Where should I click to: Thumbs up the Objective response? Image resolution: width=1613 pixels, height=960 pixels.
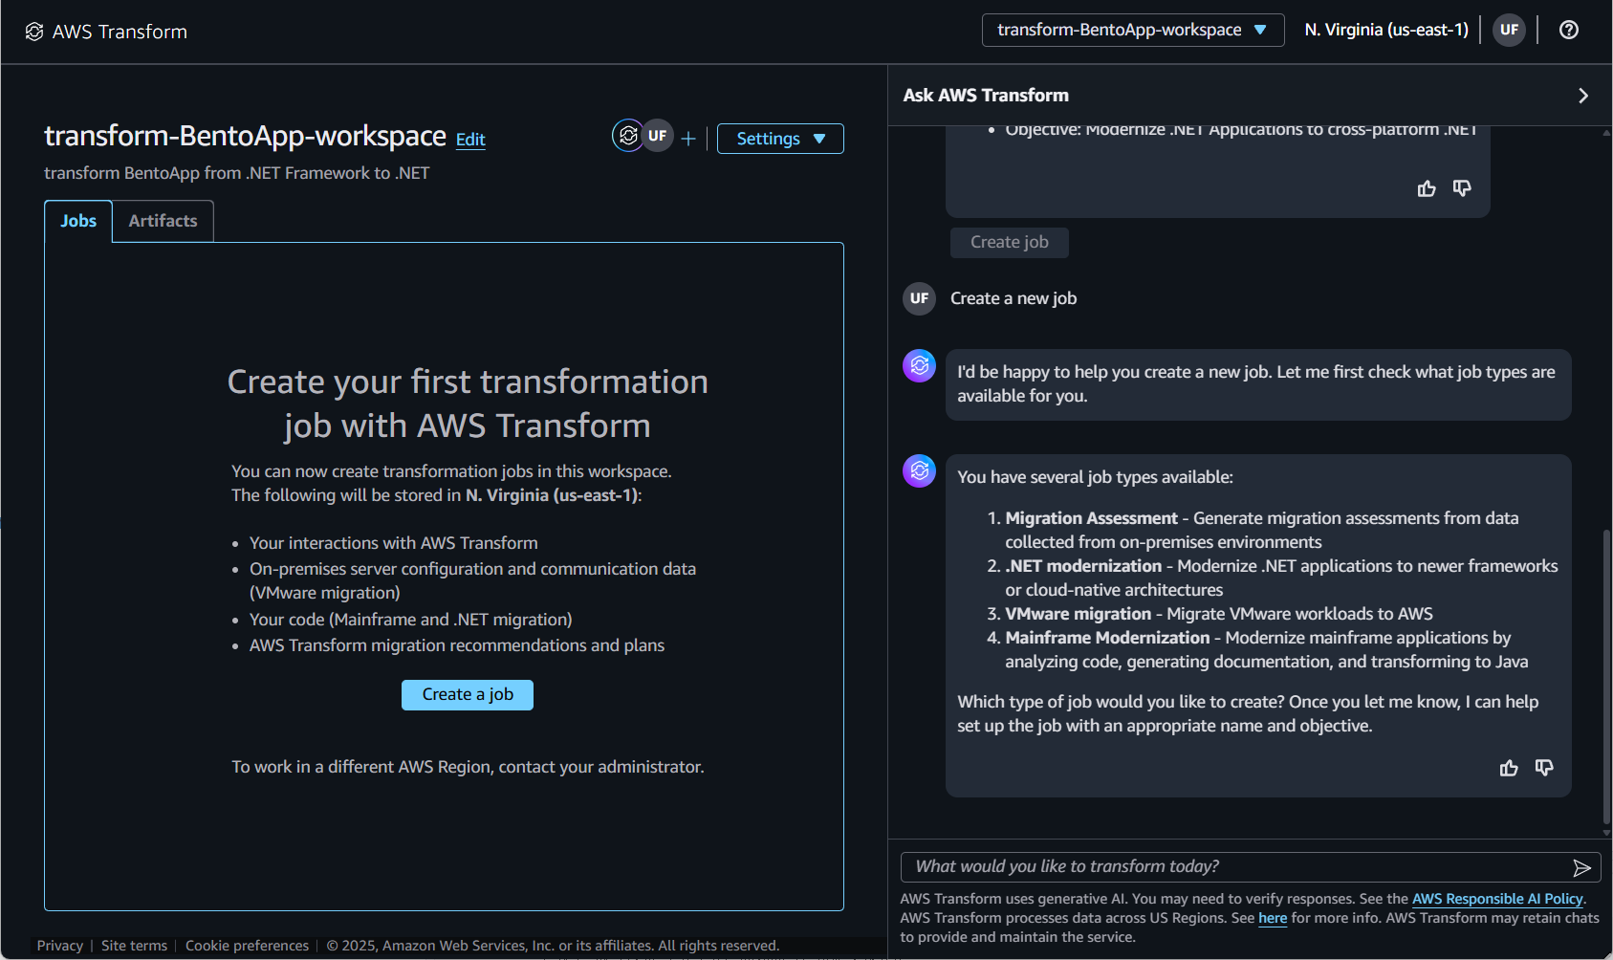(1427, 188)
